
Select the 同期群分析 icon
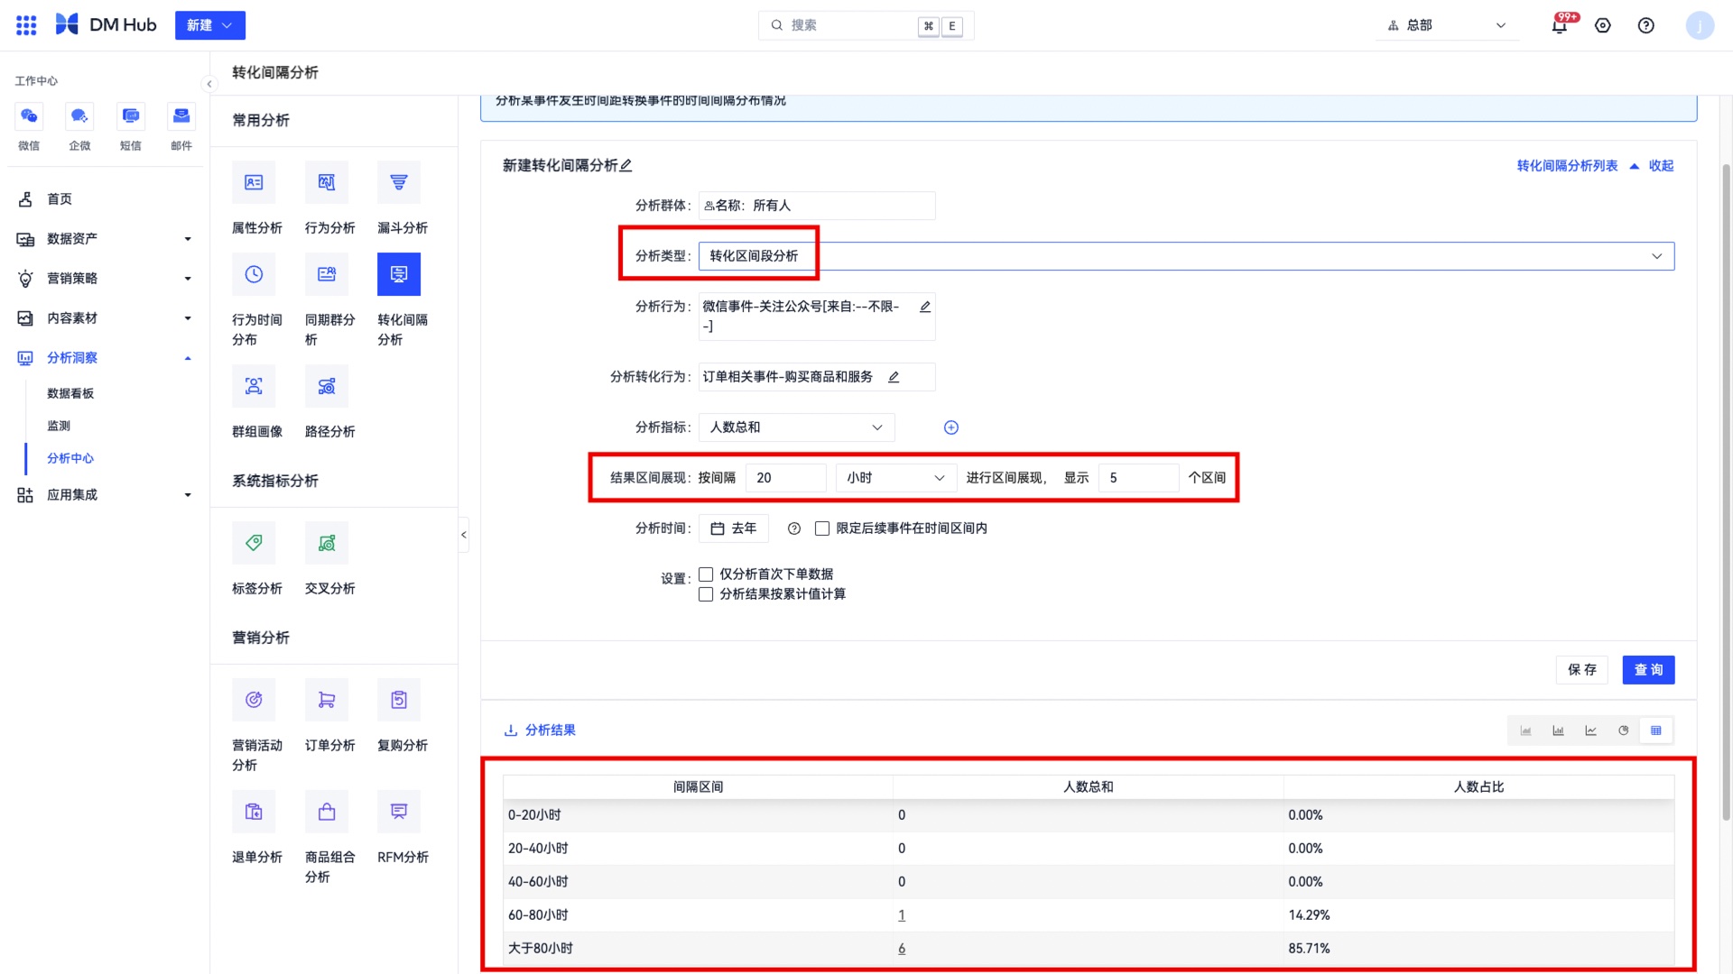[x=327, y=274]
